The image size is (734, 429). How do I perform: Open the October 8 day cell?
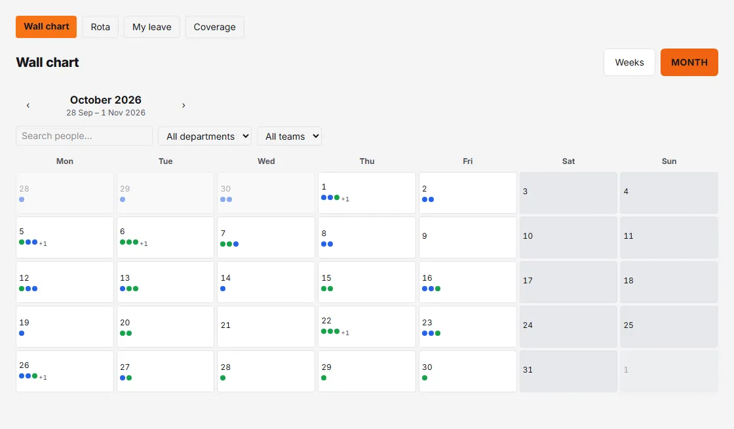tap(367, 237)
